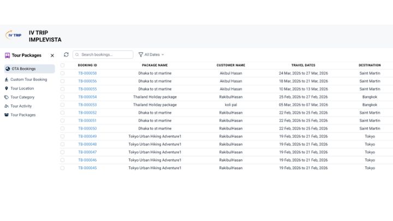Viewport: 393px width, 221px height.
Task: Open booking link TB-000054
Action: pyautogui.click(x=87, y=97)
